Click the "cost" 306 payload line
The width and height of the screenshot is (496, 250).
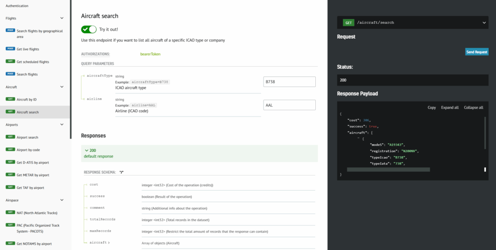coord(359,120)
